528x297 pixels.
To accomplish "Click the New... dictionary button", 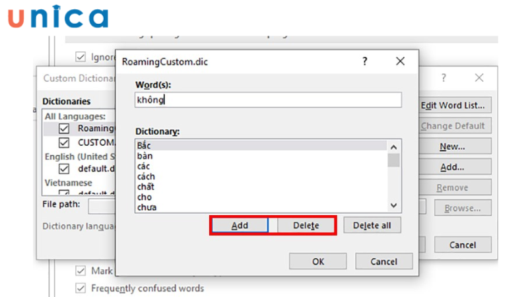I will coord(455,147).
